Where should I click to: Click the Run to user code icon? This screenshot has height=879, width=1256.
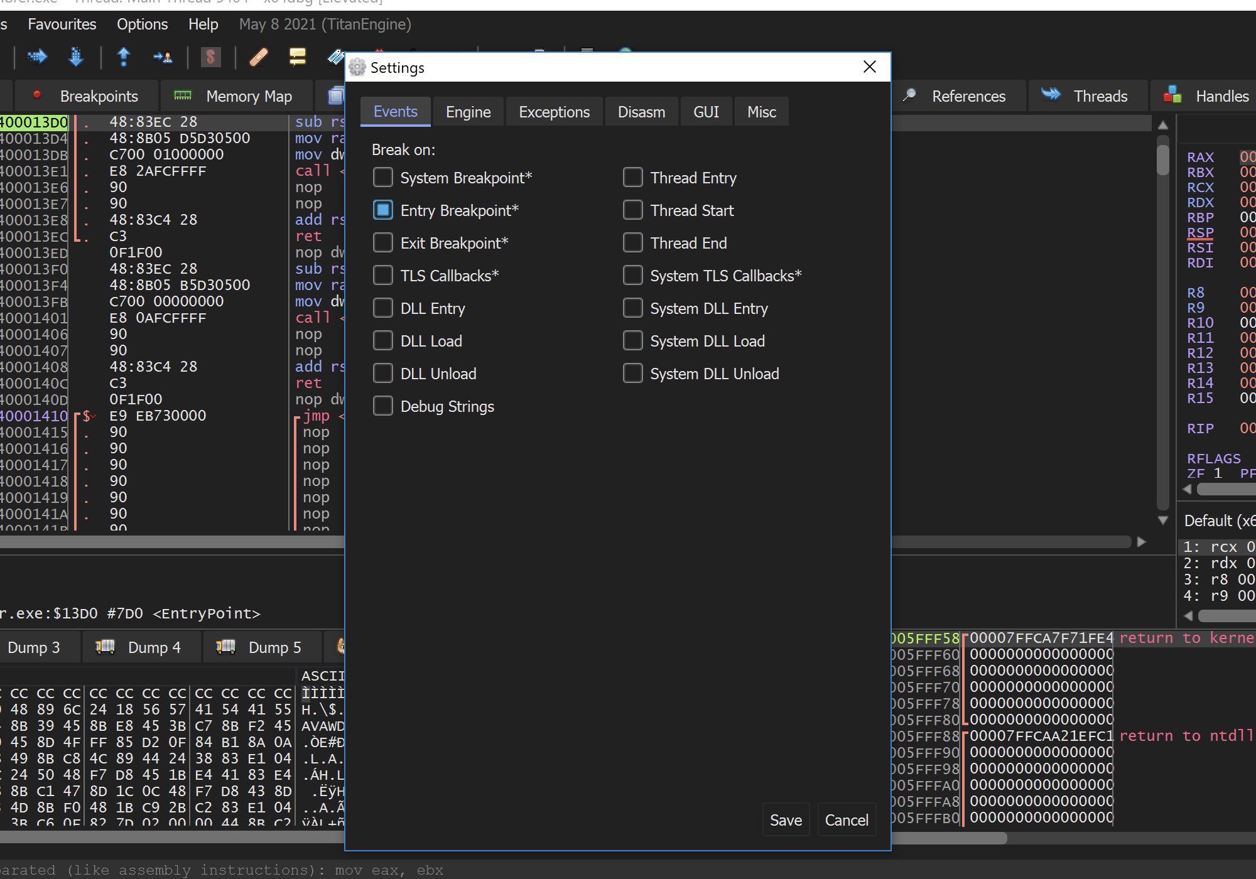click(x=163, y=58)
